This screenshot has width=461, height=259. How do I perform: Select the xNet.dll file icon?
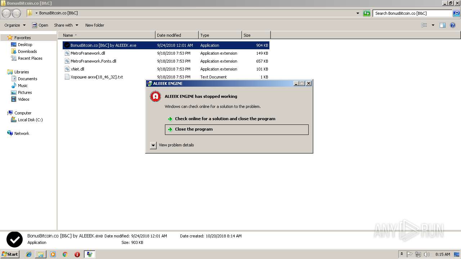(67, 69)
